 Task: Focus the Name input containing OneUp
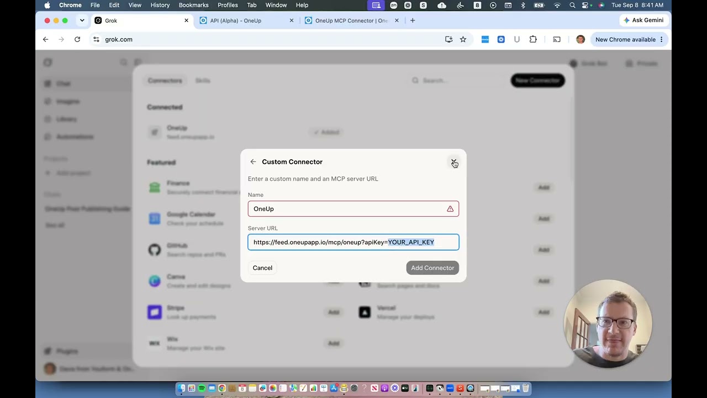pos(353,209)
